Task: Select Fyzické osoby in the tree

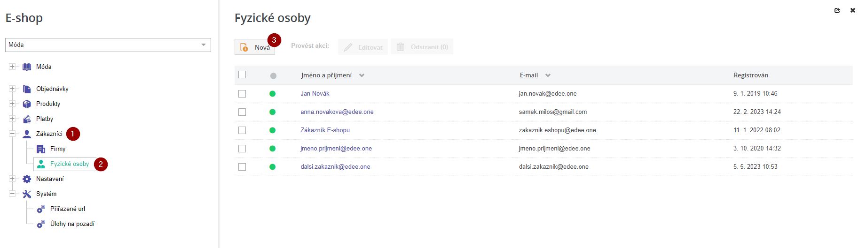Action: (x=69, y=164)
